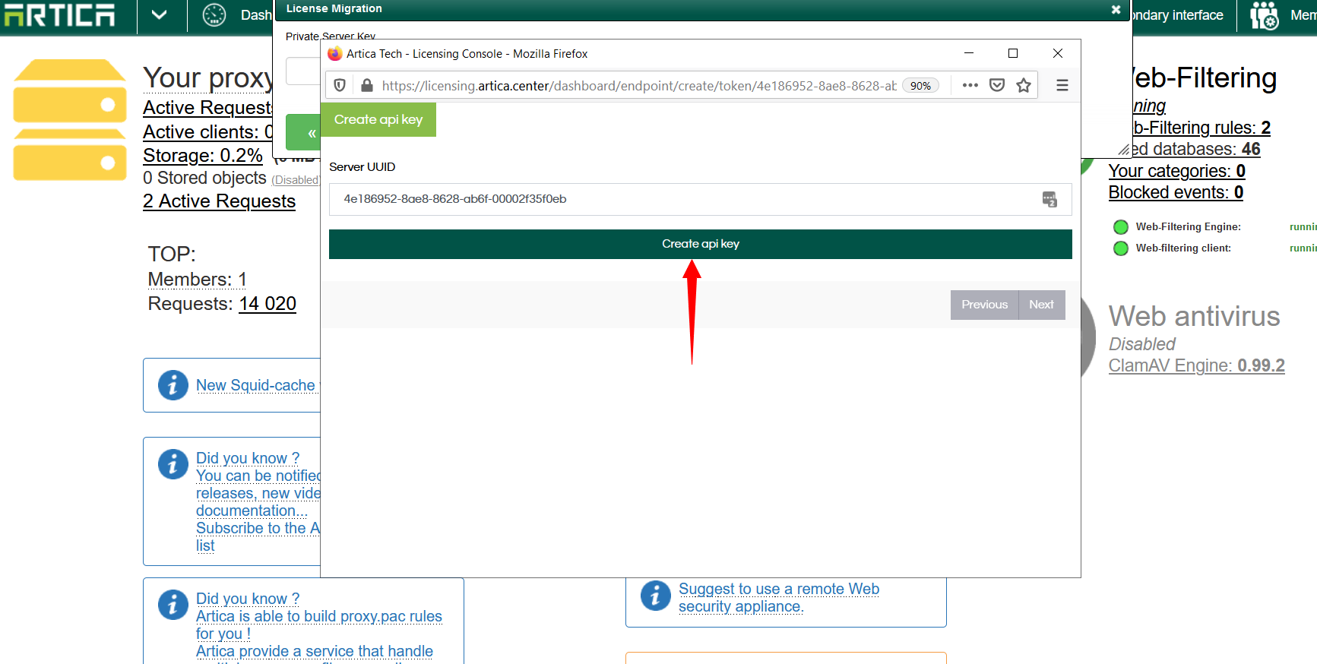This screenshot has height=664, width=1317.
Task: Click the Next button
Action: click(x=1041, y=305)
